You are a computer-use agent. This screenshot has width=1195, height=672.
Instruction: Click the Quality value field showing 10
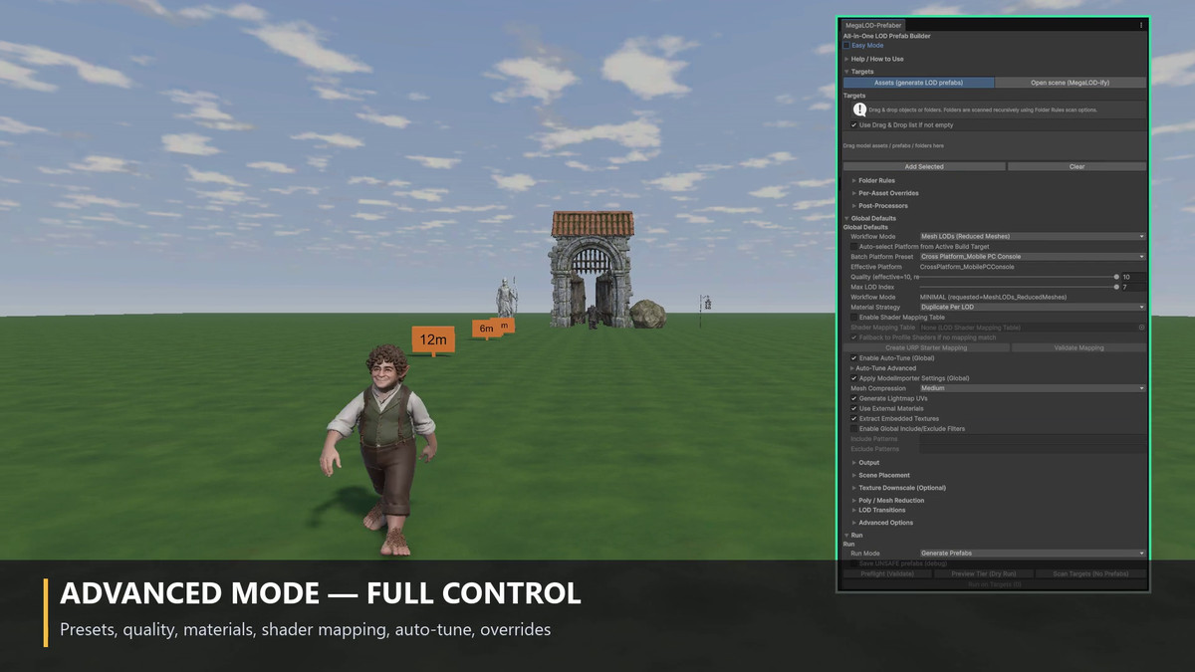point(1133,277)
